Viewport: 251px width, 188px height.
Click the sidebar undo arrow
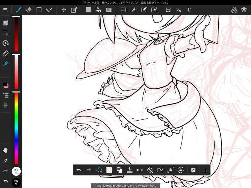point(5,181)
